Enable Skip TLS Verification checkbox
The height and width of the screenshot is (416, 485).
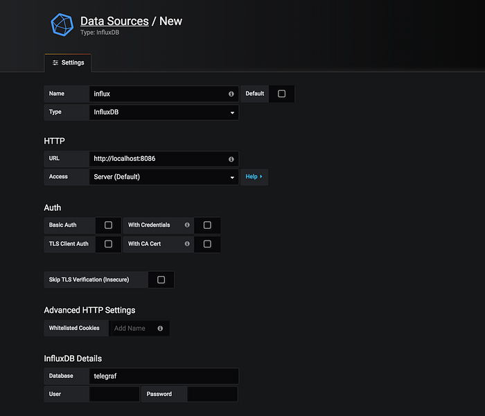coord(161,280)
